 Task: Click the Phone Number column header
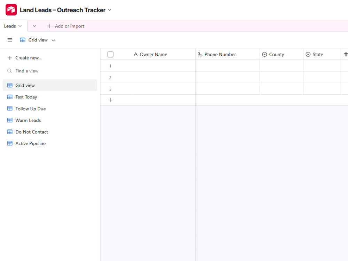[x=228, y=54]
